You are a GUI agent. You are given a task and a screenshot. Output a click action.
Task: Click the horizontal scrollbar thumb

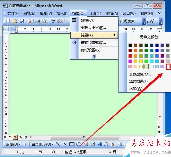click(84, 137)
